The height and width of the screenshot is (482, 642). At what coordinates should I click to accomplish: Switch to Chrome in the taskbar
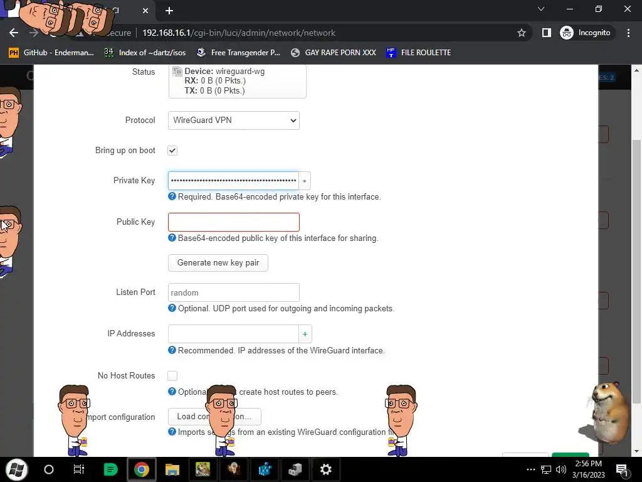coord(141,469)
